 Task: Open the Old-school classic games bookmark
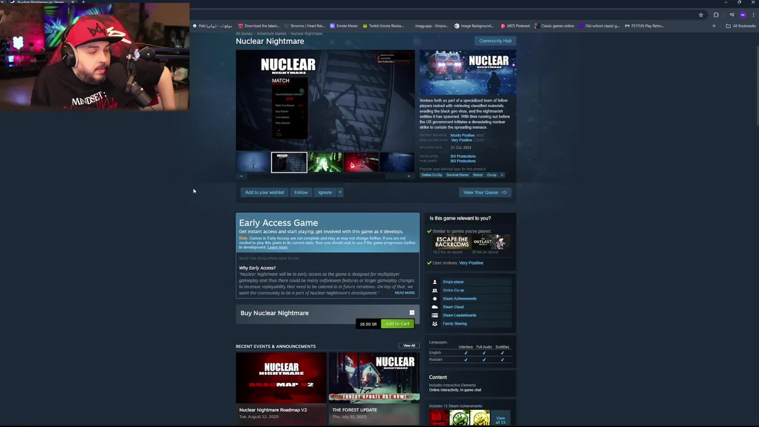click(599, 26)
